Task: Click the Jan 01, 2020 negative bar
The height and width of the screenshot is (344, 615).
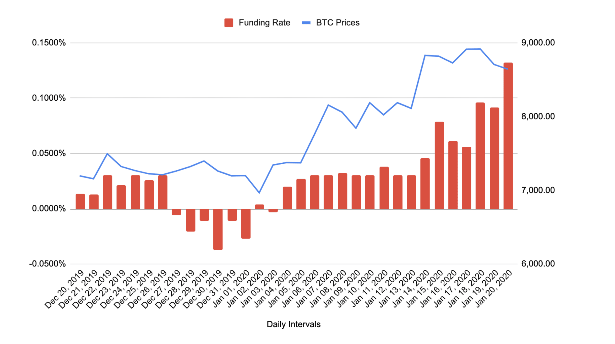Action: 246,223
